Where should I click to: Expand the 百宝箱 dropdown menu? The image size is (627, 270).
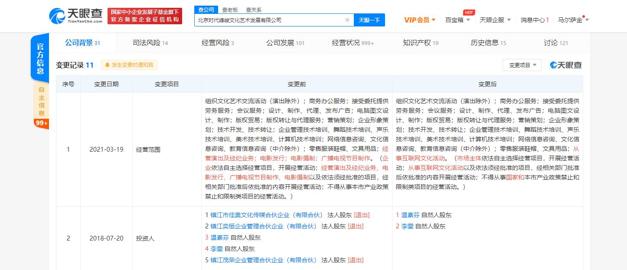click(455, 20)
